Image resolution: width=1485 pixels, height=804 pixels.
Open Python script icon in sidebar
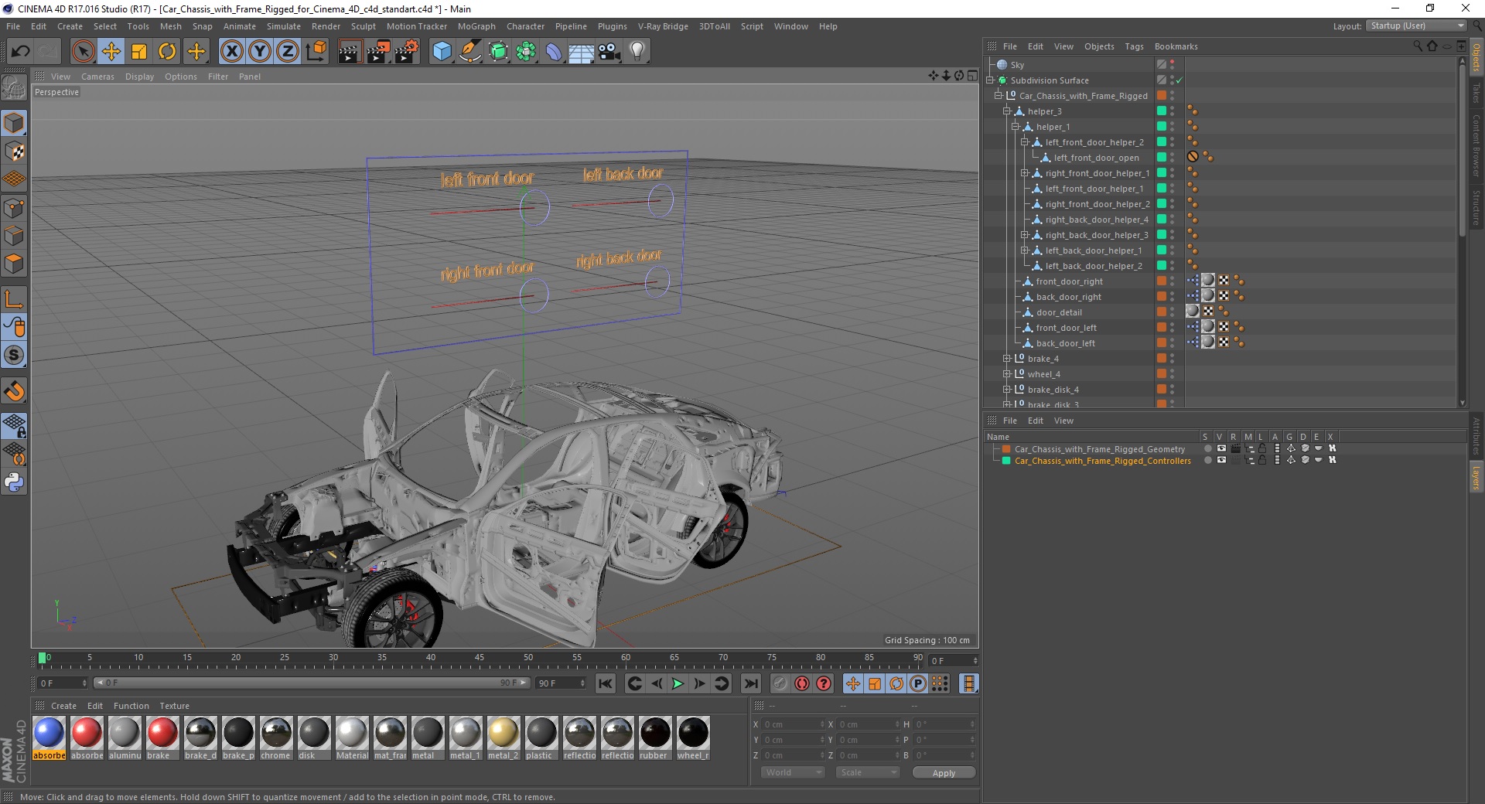click(x=14, y=482)
